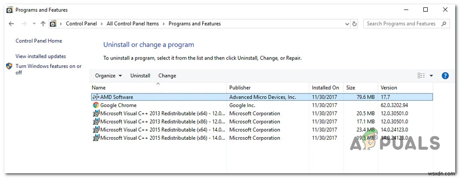Click the back navigation arrow
Screen dimensions: 460x178
point(11,24)
